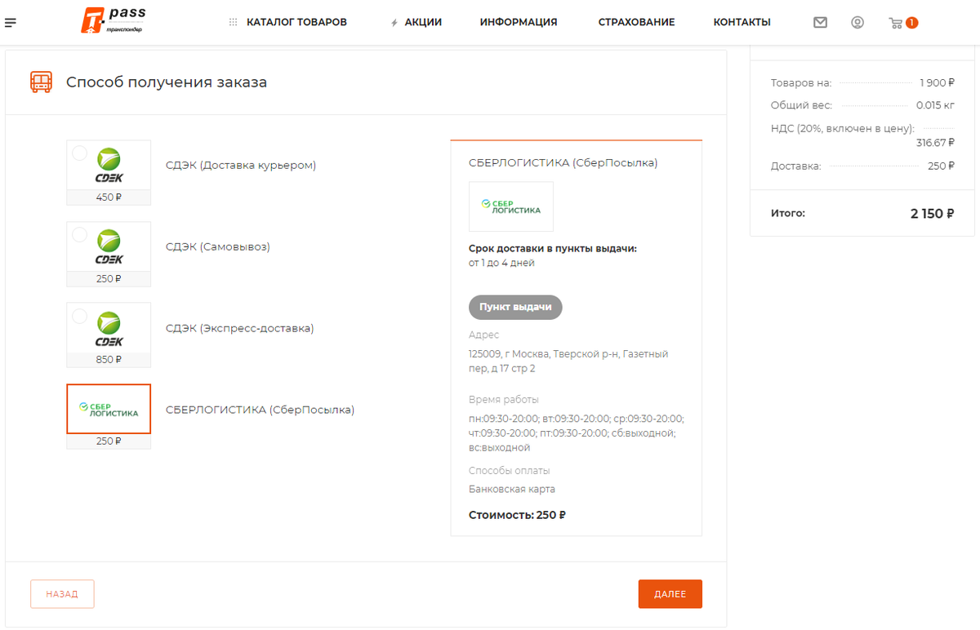Click СберЛогистика logo in details panel
Screen dimensions: 980x630
point(511,206)
